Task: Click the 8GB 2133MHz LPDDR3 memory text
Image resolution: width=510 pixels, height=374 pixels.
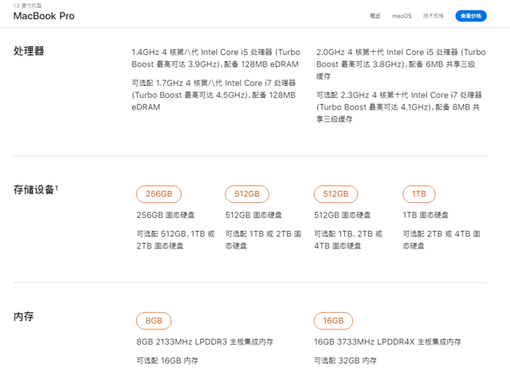Action: tap(205, 342)
